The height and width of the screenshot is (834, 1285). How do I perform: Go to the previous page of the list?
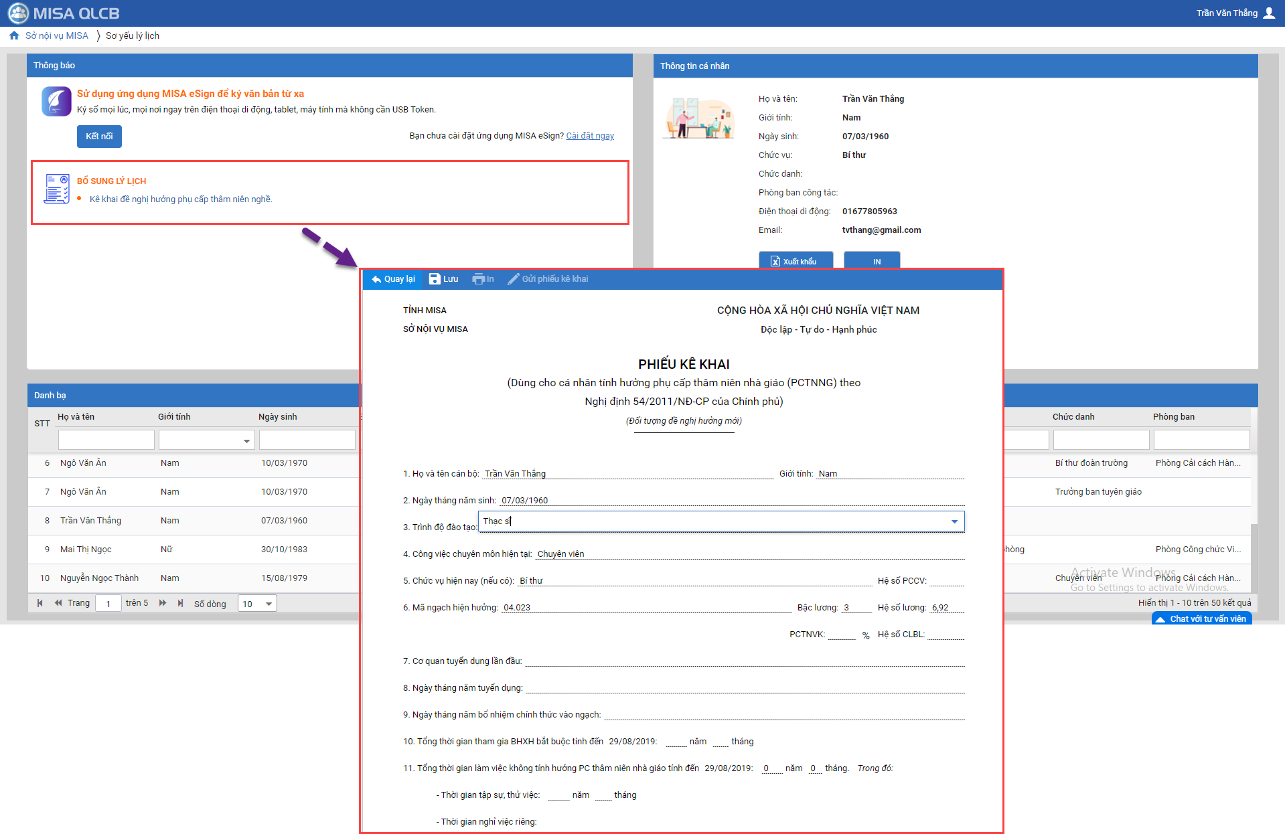tap(58, 603)
